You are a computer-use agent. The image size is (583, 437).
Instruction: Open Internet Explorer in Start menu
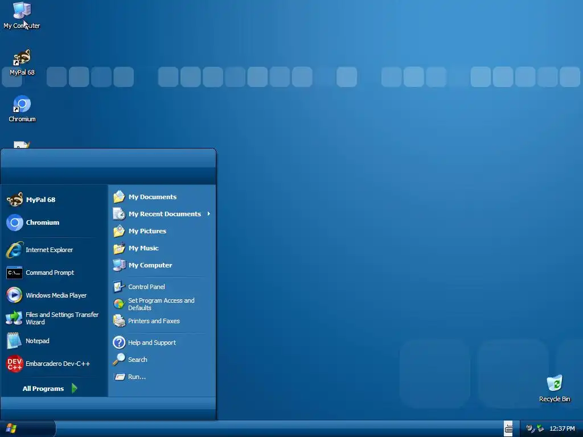(54, 250)
